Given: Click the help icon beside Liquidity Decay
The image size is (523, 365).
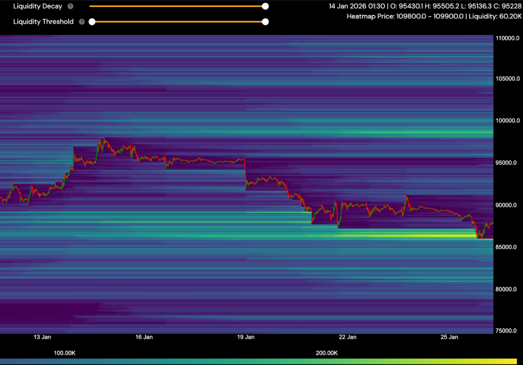Looking at the screenshot, I should pos(71,6).
